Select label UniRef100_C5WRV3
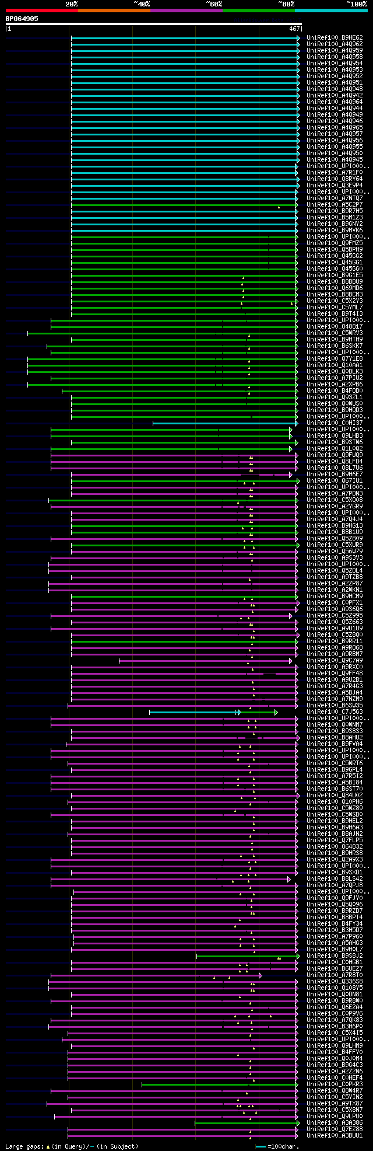373x1151 pixels. point(335,333)
